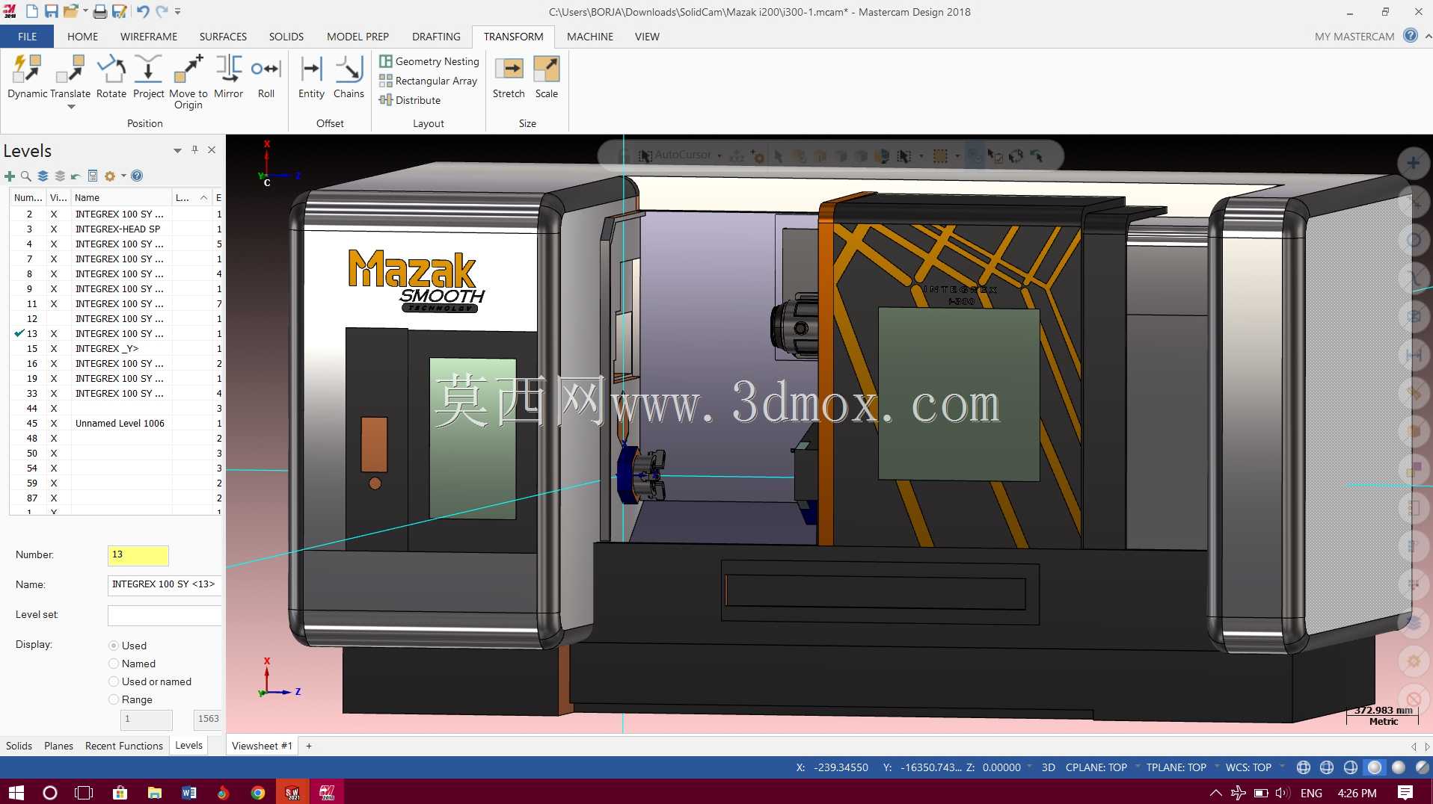
Task: Turn all levels off with gray layers icon
Action: point(60,176)
